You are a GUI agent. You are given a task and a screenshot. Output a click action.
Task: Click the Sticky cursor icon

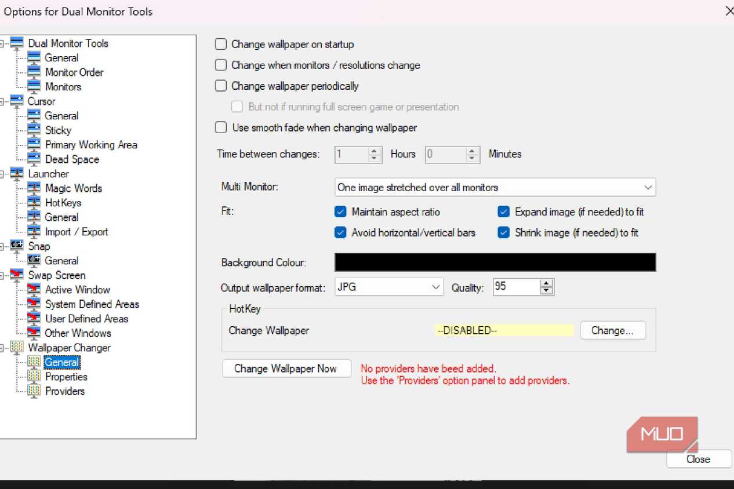pyautogui.click(x=34, y=130)
